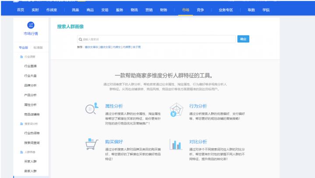315x178 pixels.
Task: Open the 首页 tab in the top navigation
Action: tap(21, 10)
